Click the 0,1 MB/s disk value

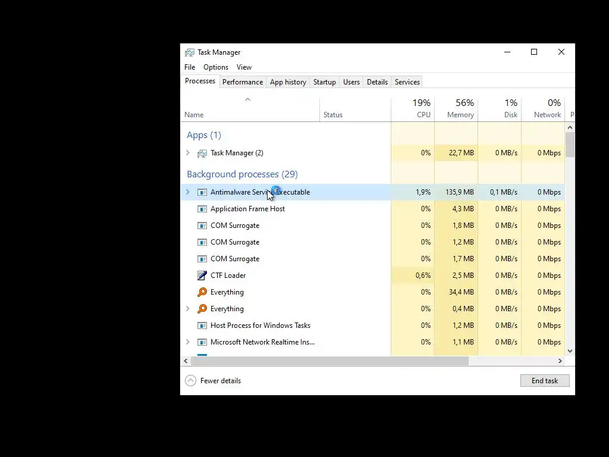[x=504, y=192]
